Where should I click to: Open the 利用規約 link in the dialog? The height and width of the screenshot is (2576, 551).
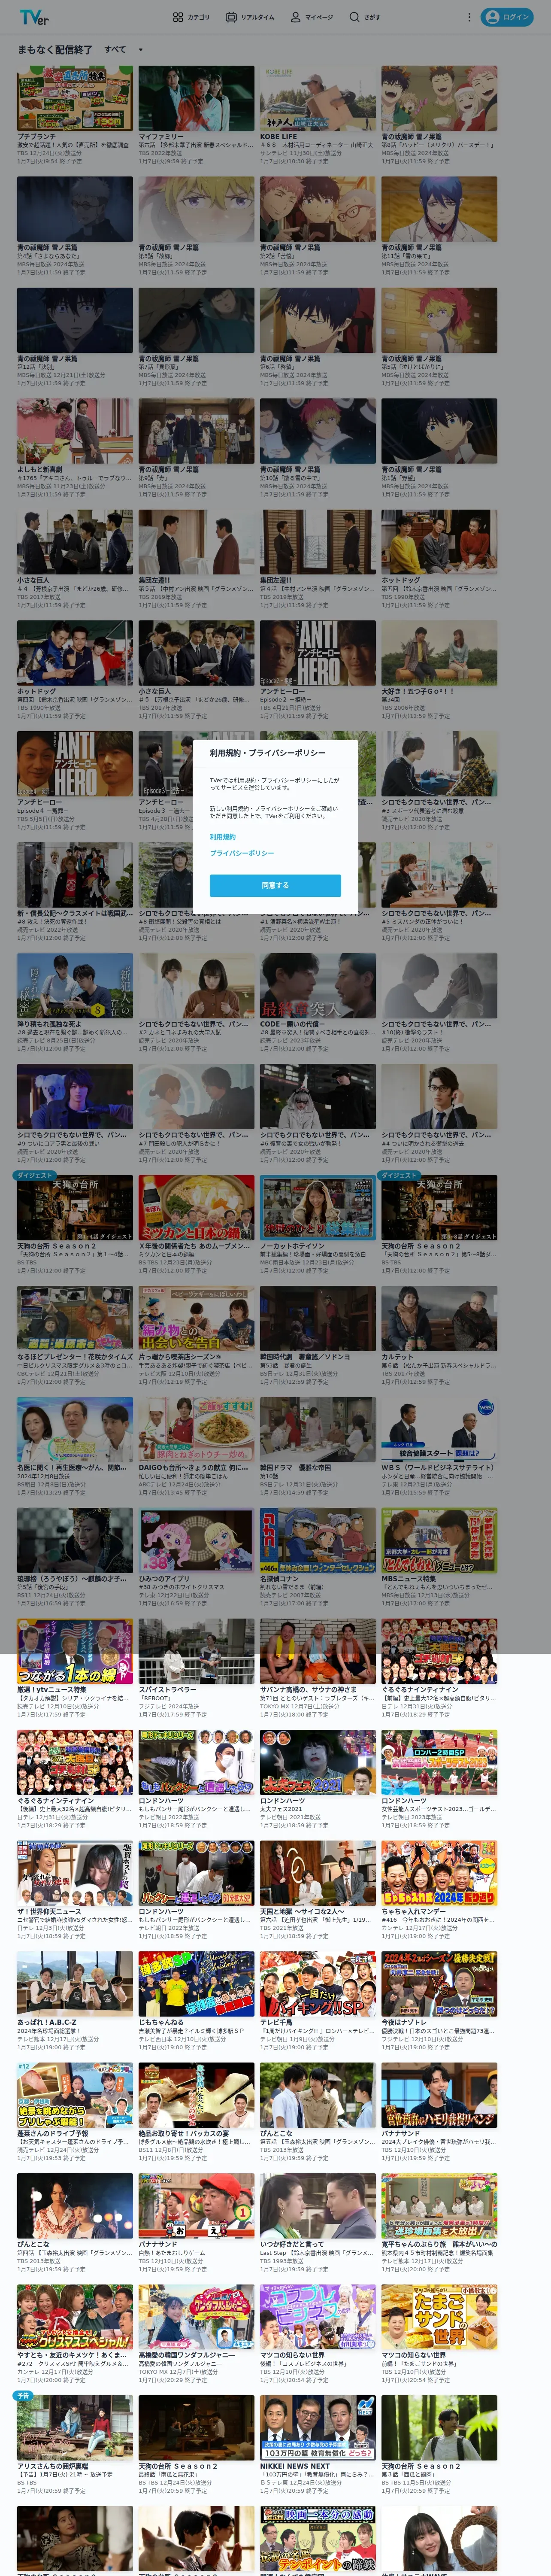223,837
